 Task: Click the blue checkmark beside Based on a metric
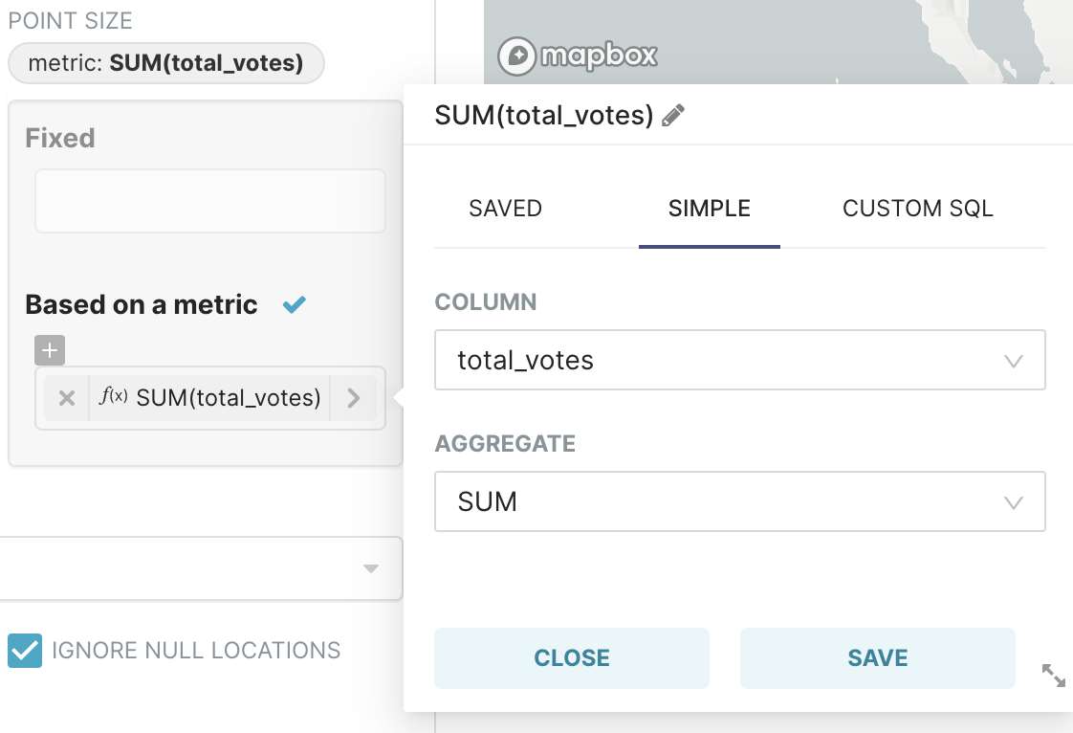tap(295, 304)
